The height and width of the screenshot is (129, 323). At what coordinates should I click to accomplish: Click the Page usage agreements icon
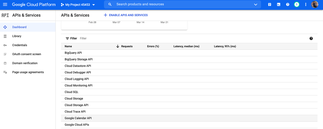5,72
